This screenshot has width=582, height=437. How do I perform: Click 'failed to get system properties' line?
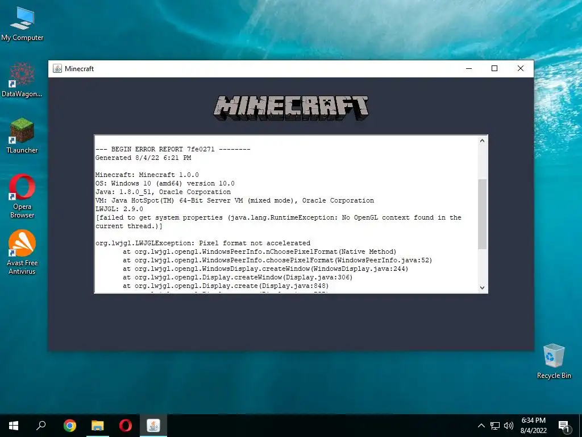click(x=278, y=221)
